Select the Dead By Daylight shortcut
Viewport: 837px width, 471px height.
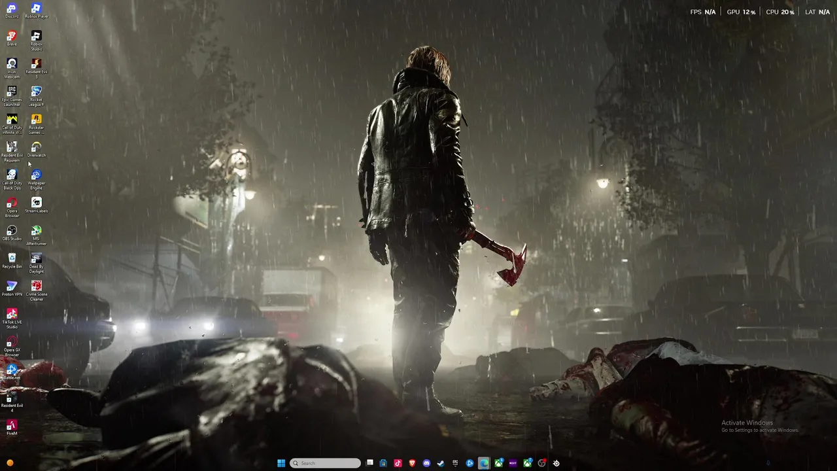pos(37,264)
